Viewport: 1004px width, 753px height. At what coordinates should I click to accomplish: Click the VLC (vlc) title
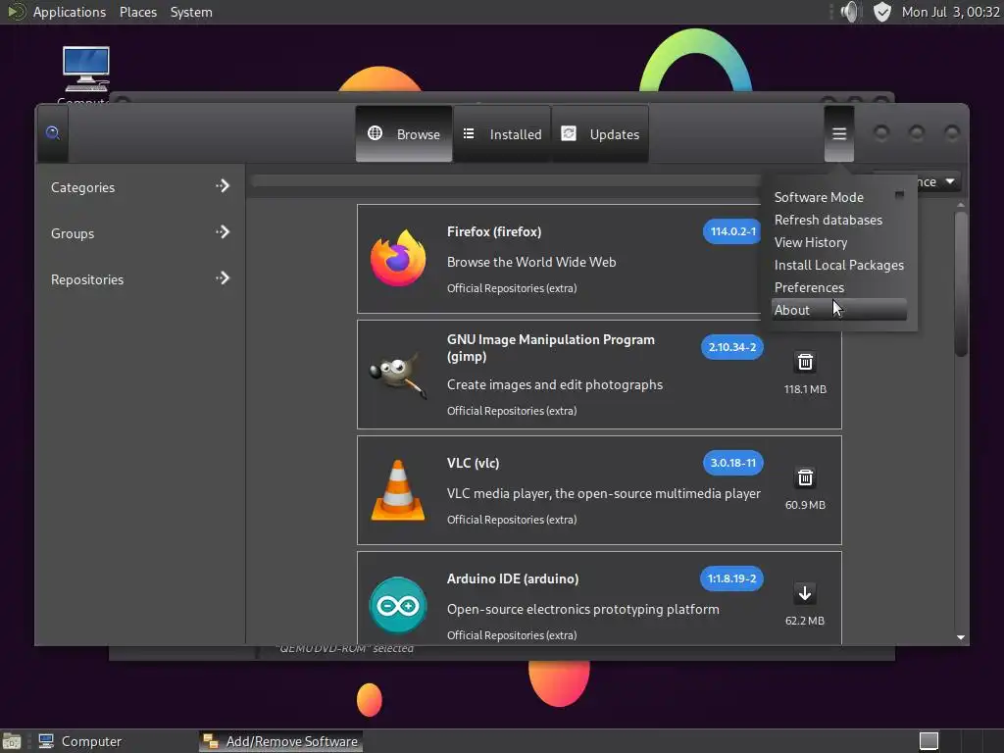[473, 463]
